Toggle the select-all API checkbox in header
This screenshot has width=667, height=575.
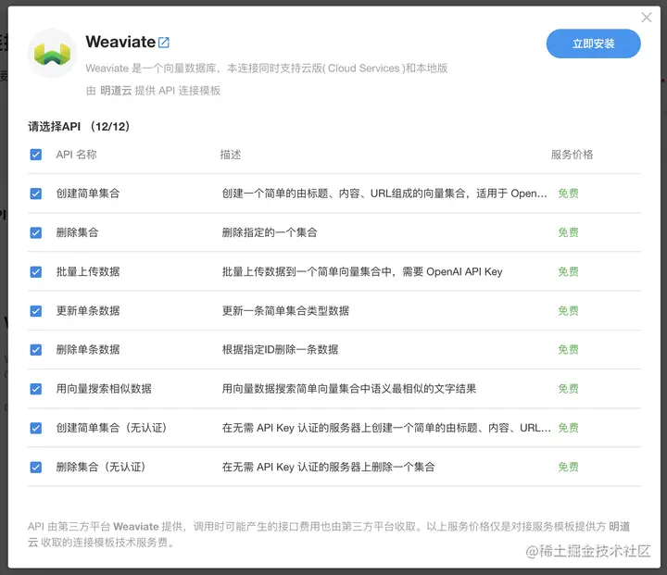point(36,155)
